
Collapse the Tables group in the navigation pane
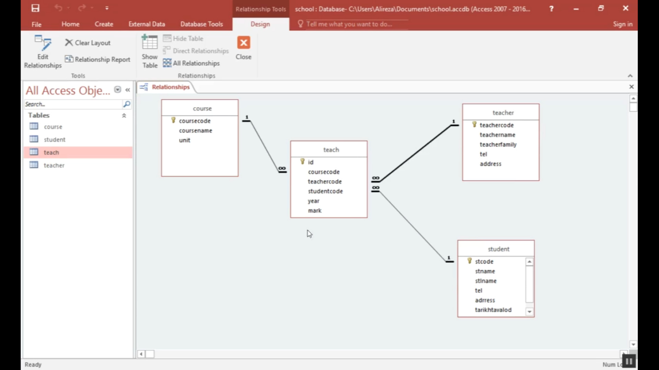point(124,116)
